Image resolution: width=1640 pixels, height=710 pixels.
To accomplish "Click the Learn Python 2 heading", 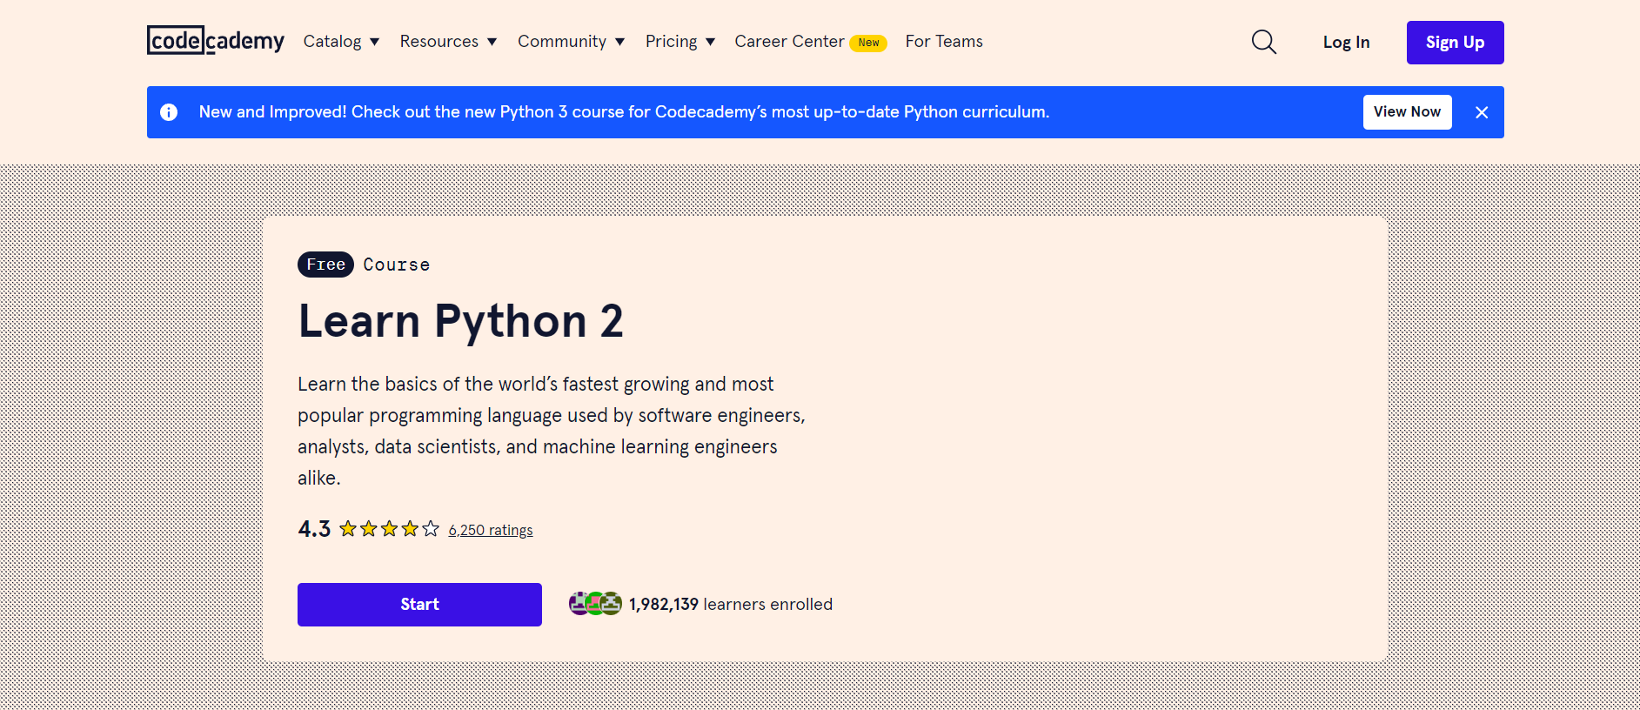I will pos(460,321).
